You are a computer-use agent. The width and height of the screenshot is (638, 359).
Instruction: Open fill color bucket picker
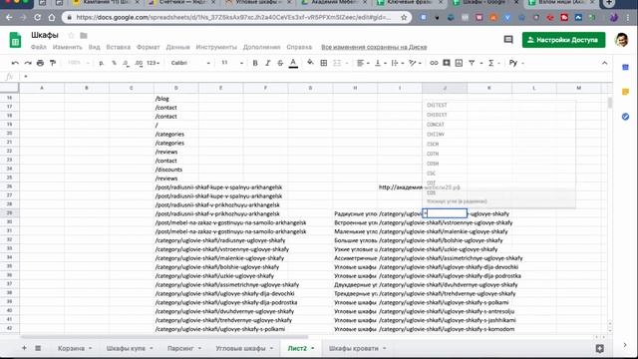(x=310, y=63)
